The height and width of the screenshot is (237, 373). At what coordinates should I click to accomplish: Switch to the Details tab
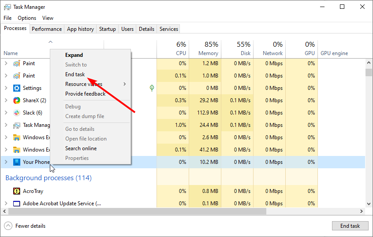coord(146,29)
